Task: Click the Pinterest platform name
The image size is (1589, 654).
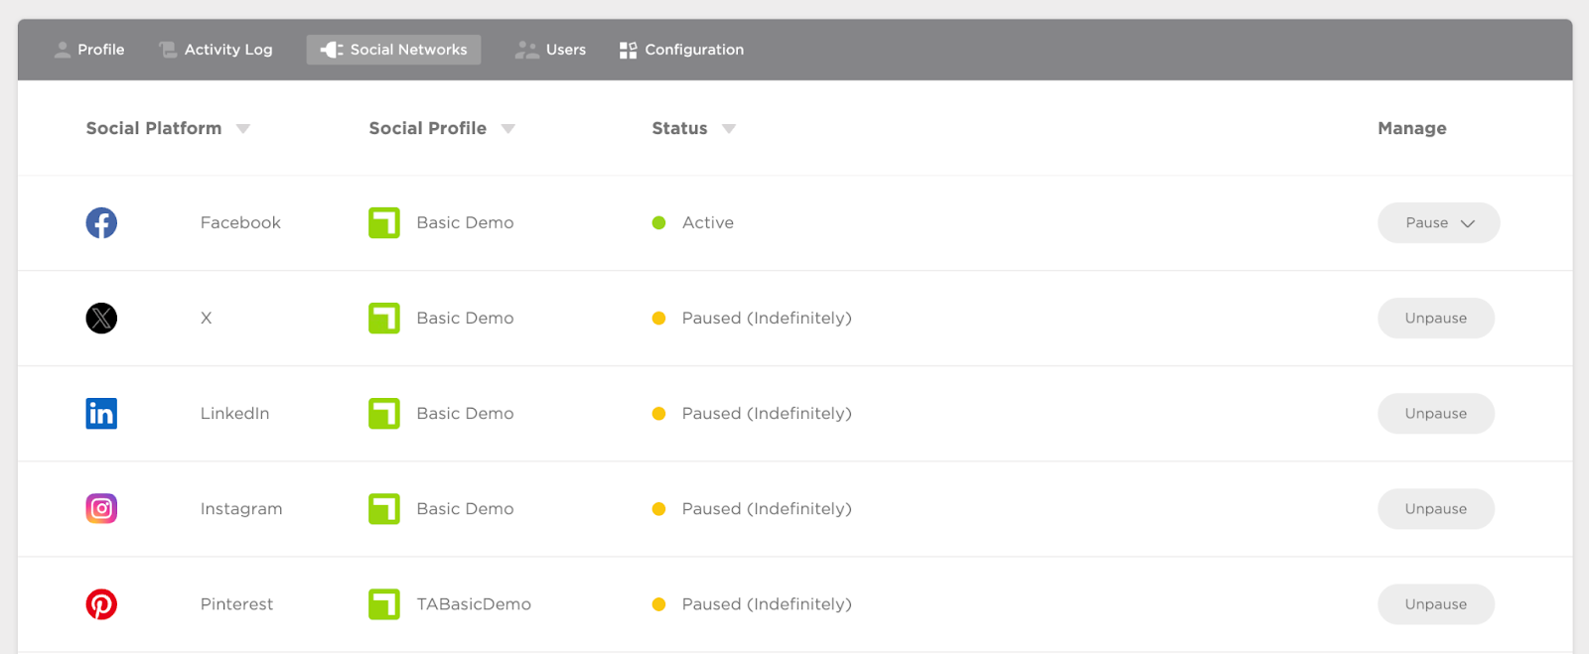Action: point(236,604)
